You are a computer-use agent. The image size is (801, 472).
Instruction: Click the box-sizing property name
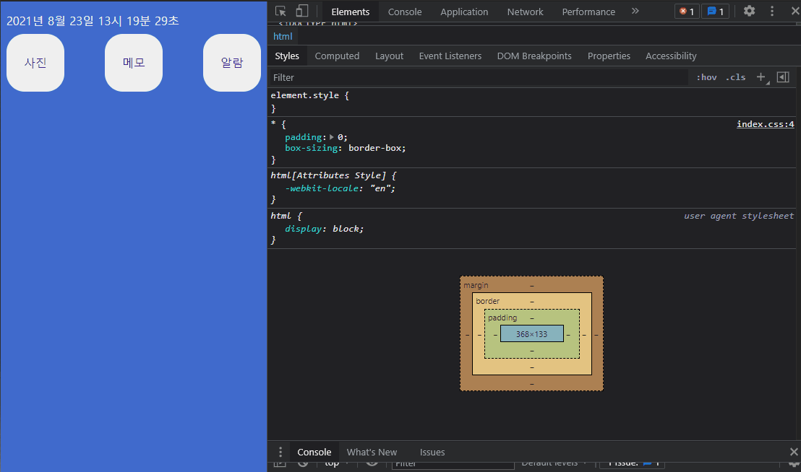click(x=311, y=148)
